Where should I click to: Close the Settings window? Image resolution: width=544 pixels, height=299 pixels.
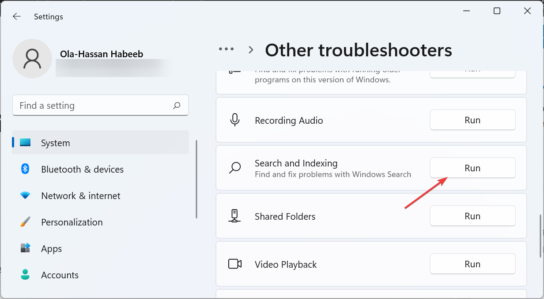527,11
